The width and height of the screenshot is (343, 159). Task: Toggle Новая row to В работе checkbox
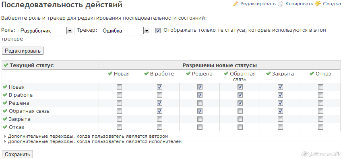159,87
